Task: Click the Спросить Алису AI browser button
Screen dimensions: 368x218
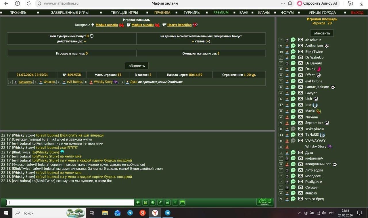Action: pyautogui.click(x=318, y=3)
